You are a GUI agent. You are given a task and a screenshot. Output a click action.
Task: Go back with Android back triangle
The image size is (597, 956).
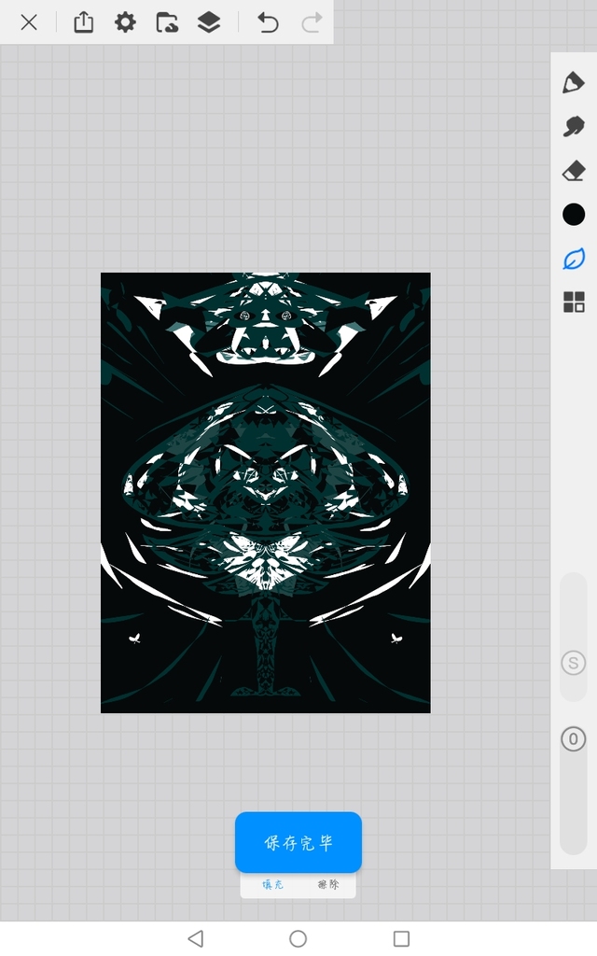pyautogui.click(x=196, y=938)
